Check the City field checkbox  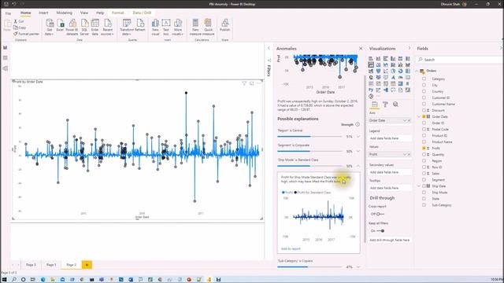coord(424,85)
